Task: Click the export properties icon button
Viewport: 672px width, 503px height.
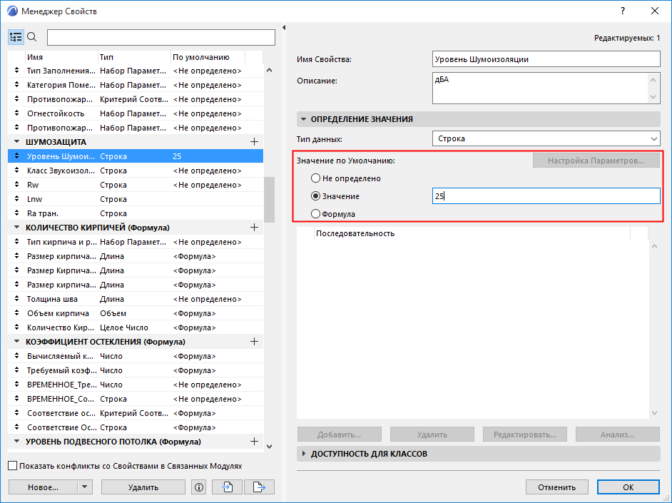Action: [x=259, y=487]
